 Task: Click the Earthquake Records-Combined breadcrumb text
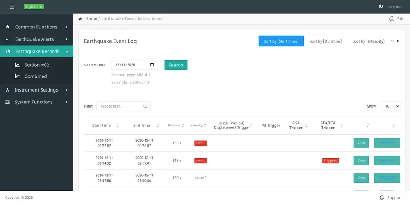(x=132, y=18)
